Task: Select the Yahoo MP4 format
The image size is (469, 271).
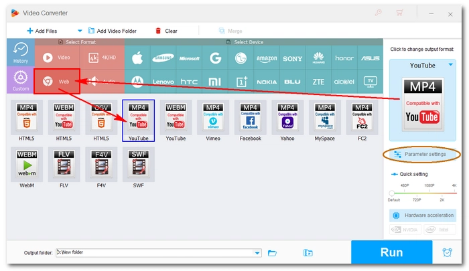Action: pyautogui.click(x=287, y=120)
